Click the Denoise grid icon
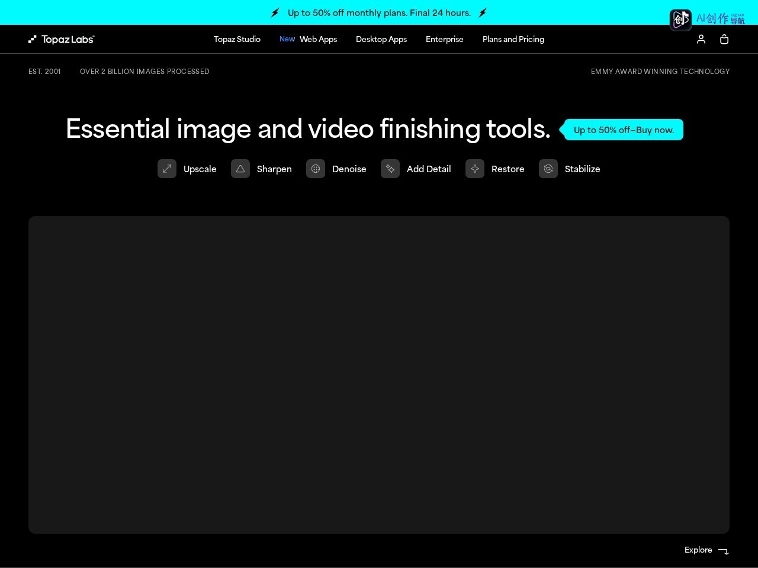Viewport: 758px width, 568px height. pos(316,169)
